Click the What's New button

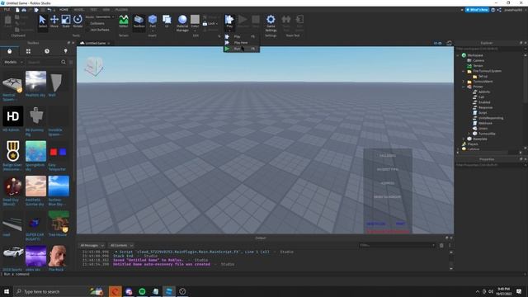point(477,10)
